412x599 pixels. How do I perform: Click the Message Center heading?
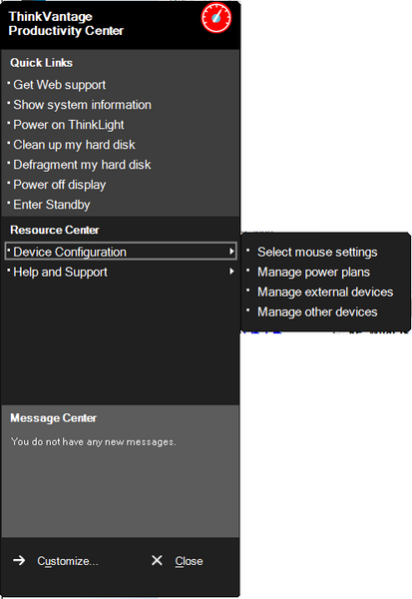[54, 418]
